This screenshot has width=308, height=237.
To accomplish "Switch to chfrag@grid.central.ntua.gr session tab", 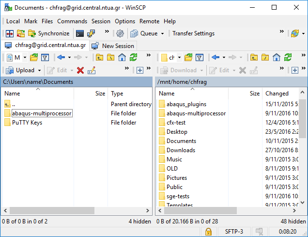I will 46,46.
